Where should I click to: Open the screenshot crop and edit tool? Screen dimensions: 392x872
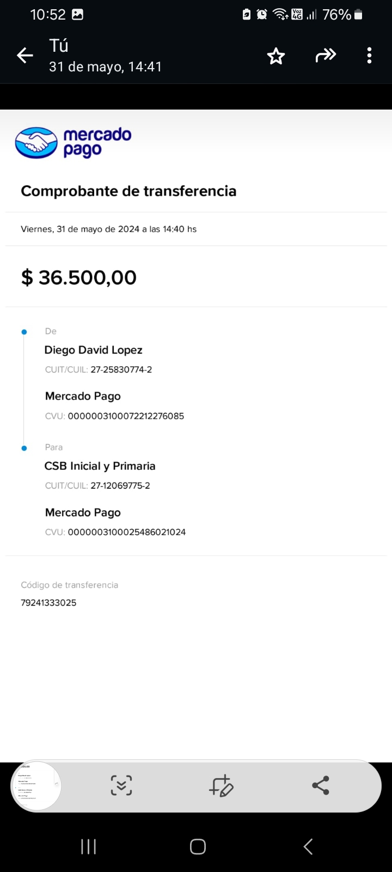[x=221, y=785]
